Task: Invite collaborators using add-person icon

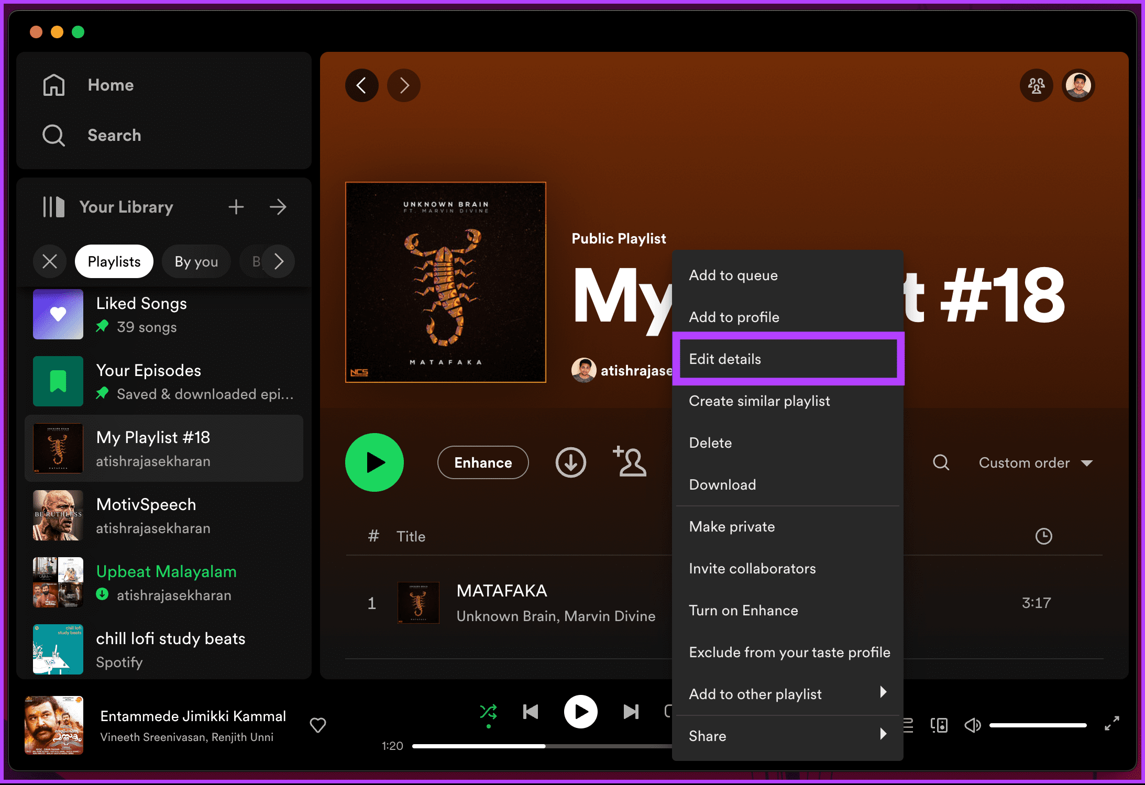Action: point(630,461)
